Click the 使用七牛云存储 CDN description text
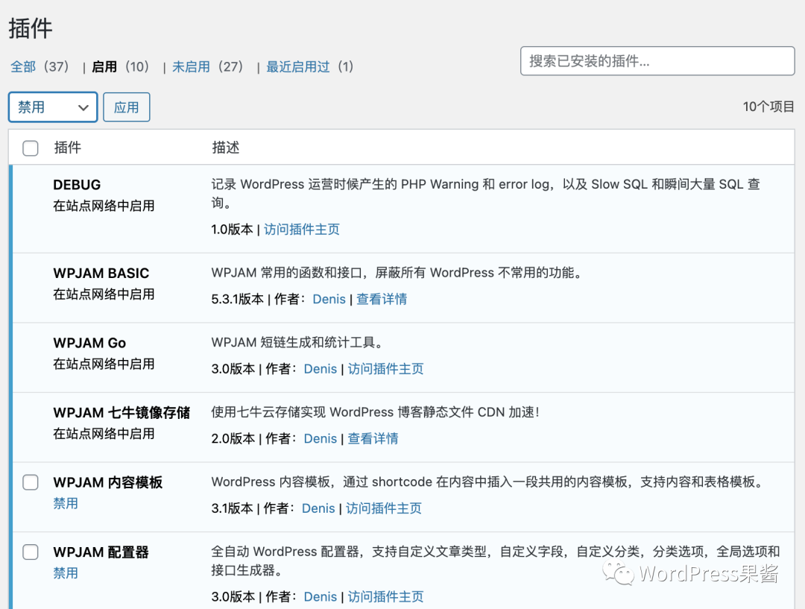Screen dimensions: 805x609 [376, 412]
